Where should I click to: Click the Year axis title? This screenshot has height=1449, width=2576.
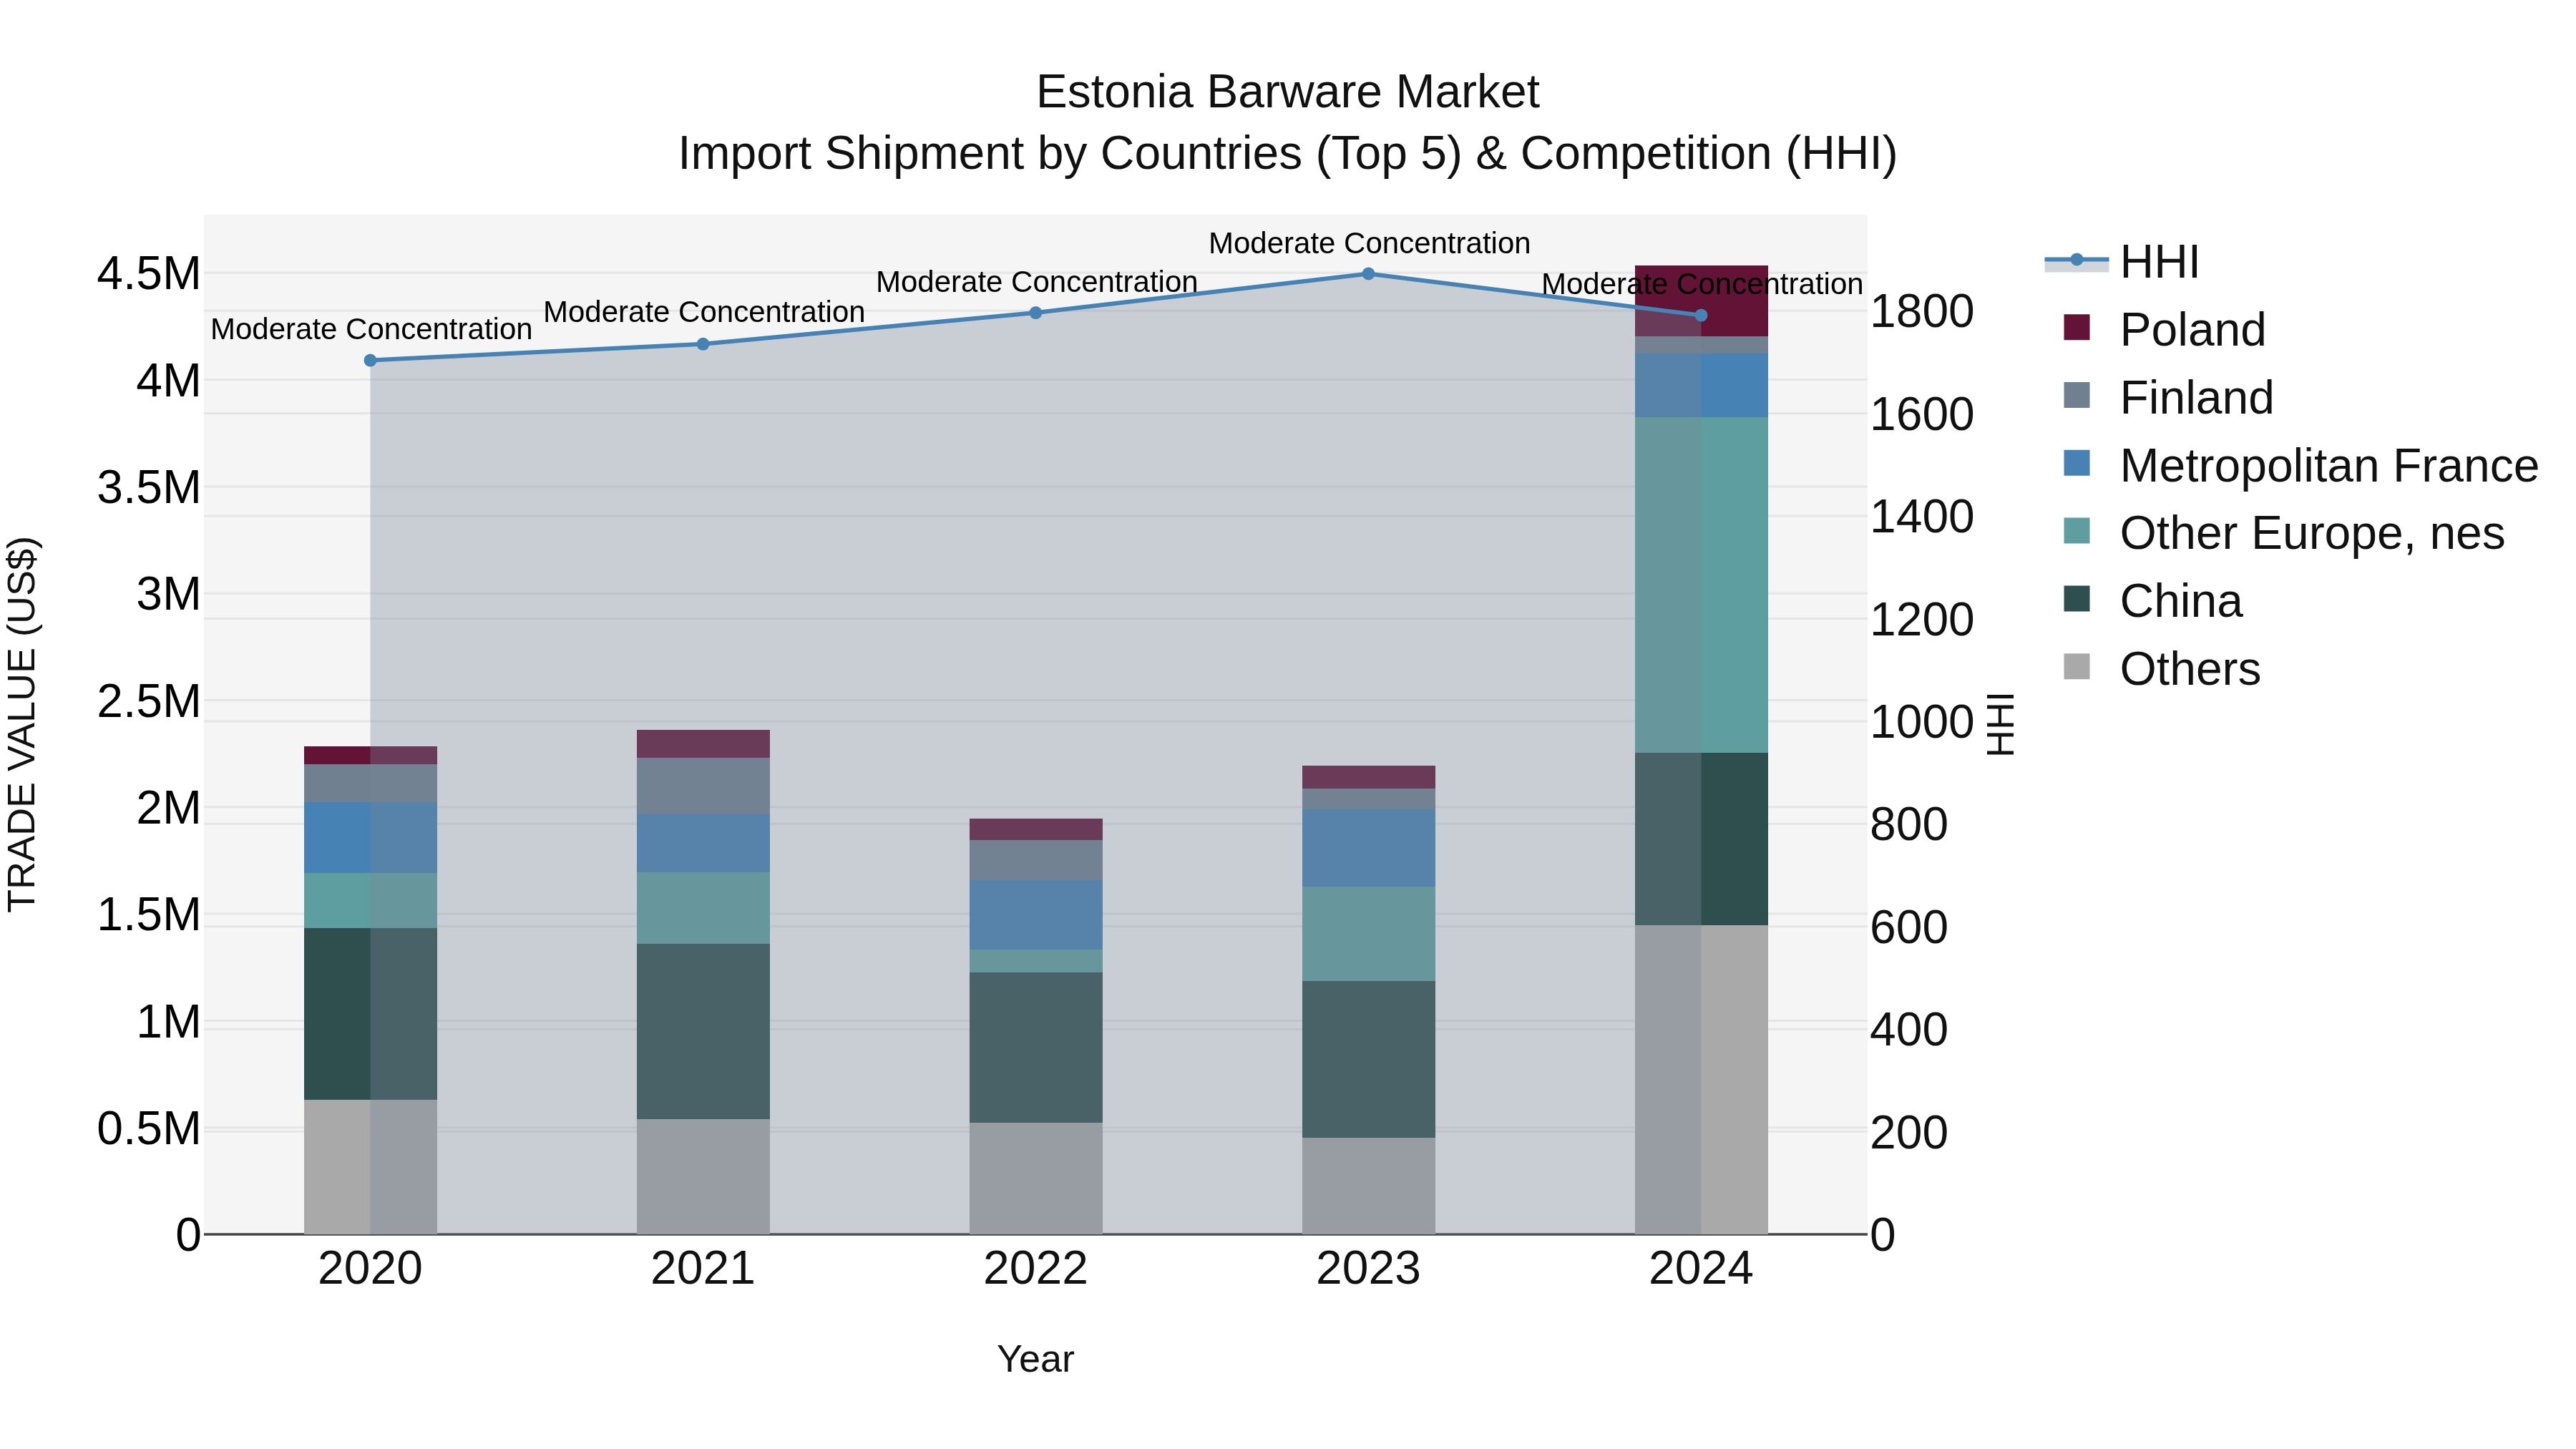point(1036,1360)
